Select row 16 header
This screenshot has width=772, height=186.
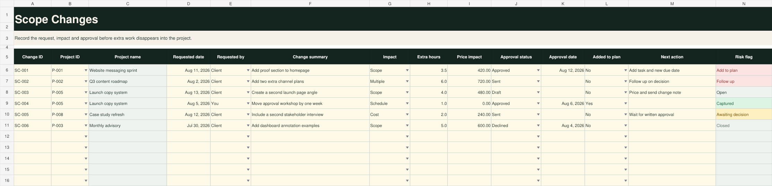click(7, 180)
